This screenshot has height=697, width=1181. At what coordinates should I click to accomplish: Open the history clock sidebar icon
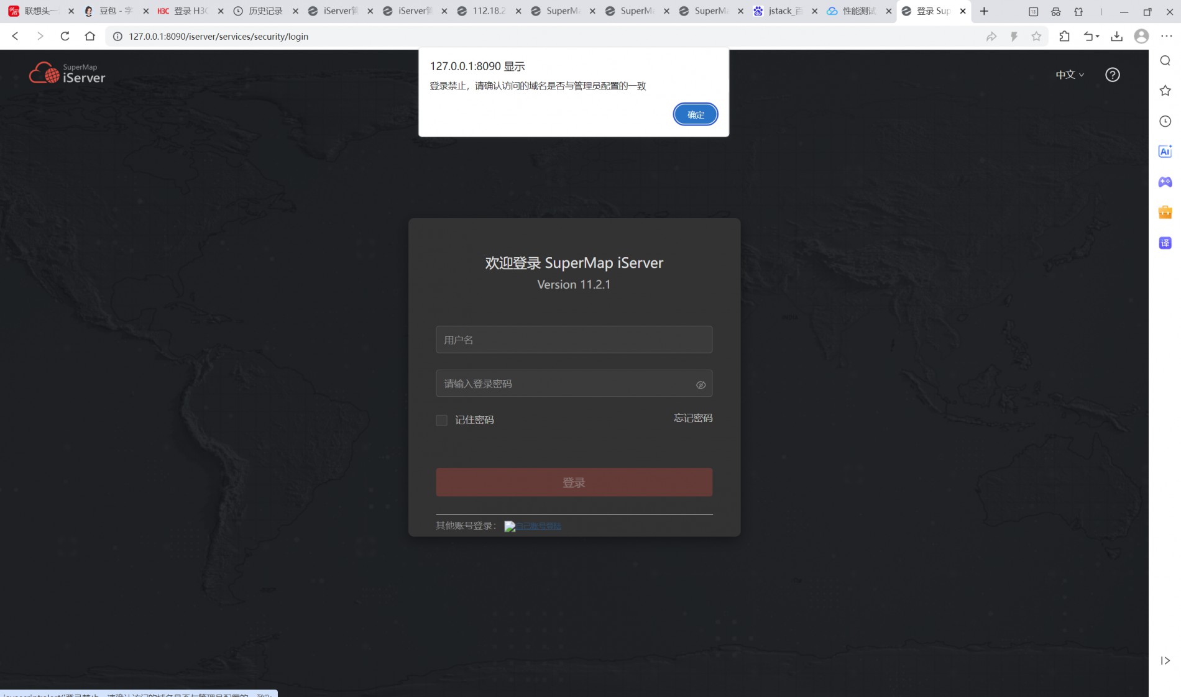click(x=1165, y=121)
